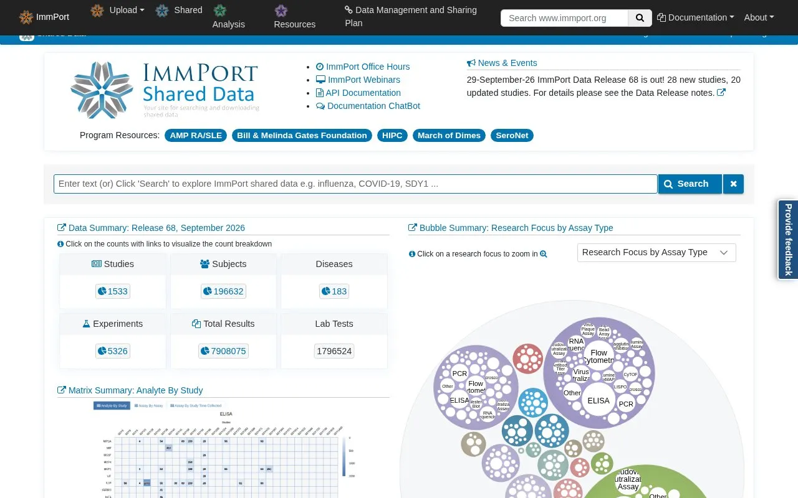Open Matrix Summary: Analyte By Study link
The width and height of the screenshot is (798, 498).
130,390
